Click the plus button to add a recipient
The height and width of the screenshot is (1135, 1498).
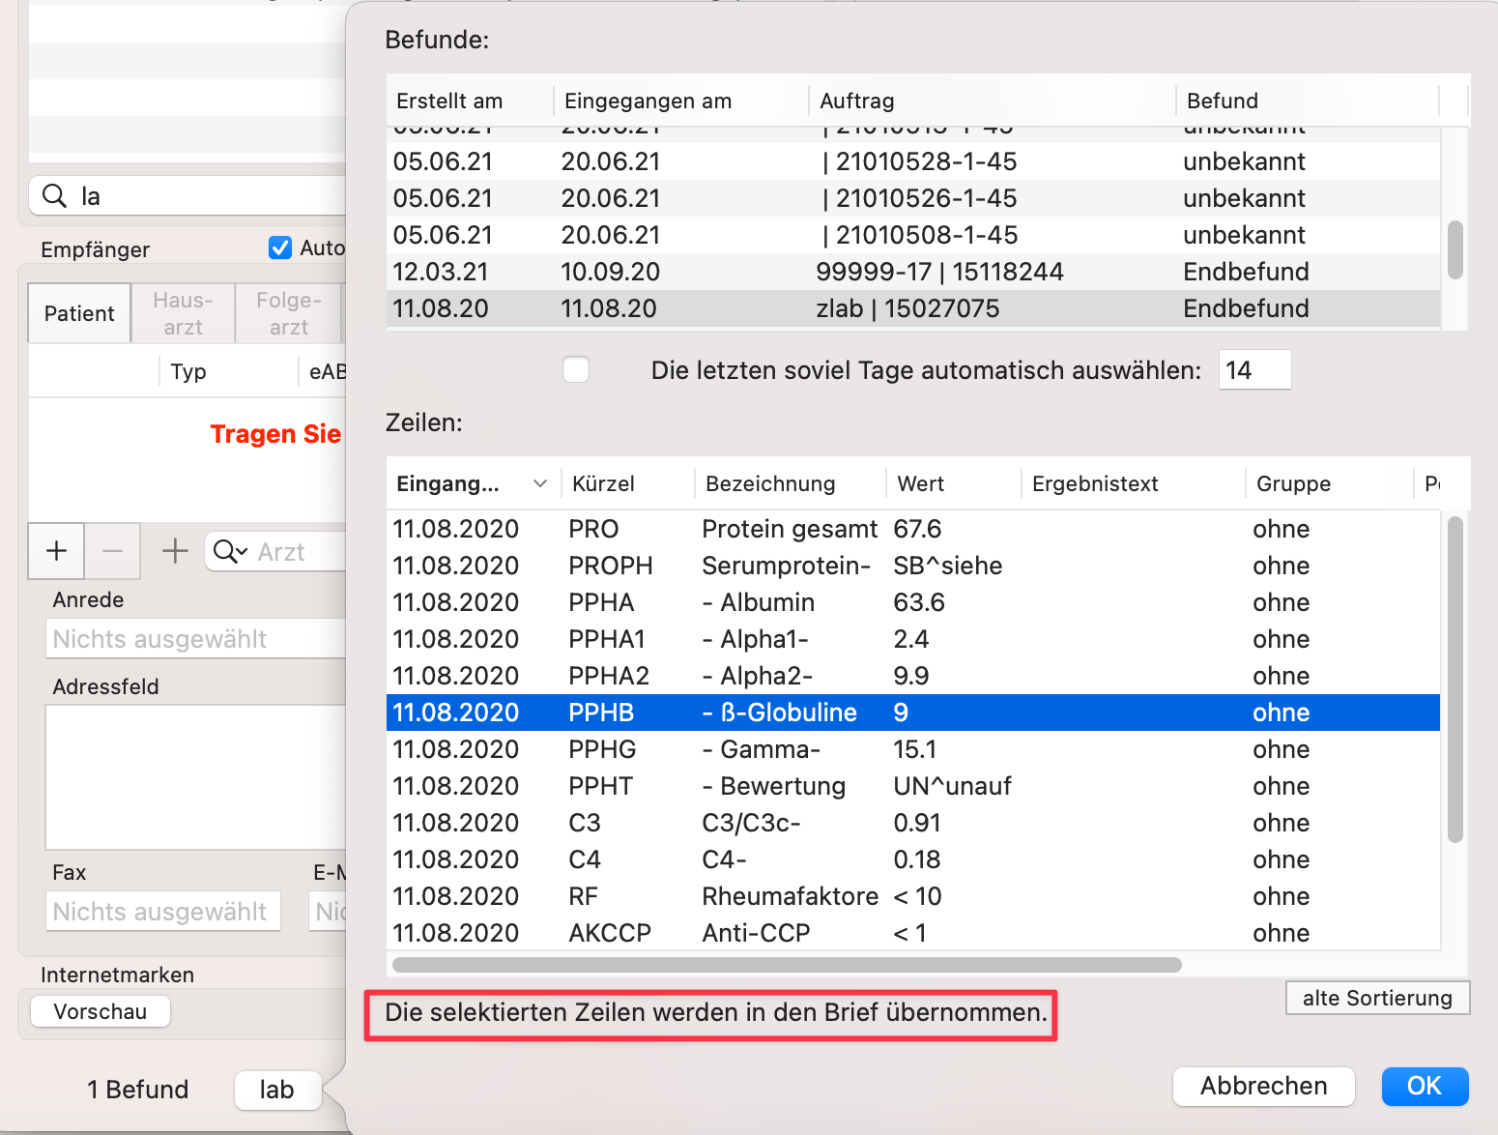(x=56, y=551)
